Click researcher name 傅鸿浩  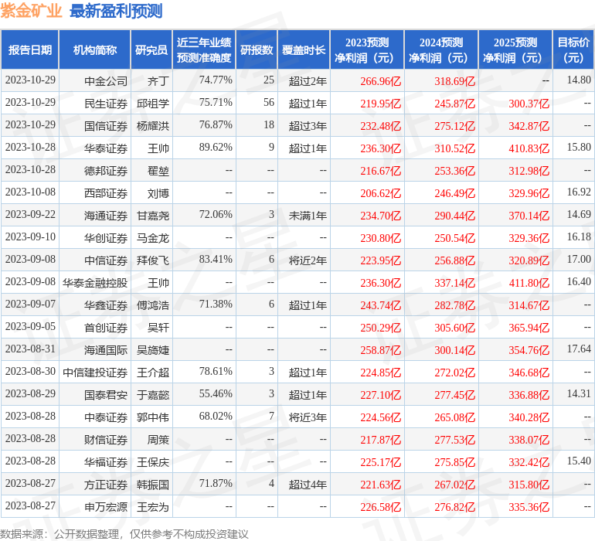pyautogui.click(x=153, y=305)
